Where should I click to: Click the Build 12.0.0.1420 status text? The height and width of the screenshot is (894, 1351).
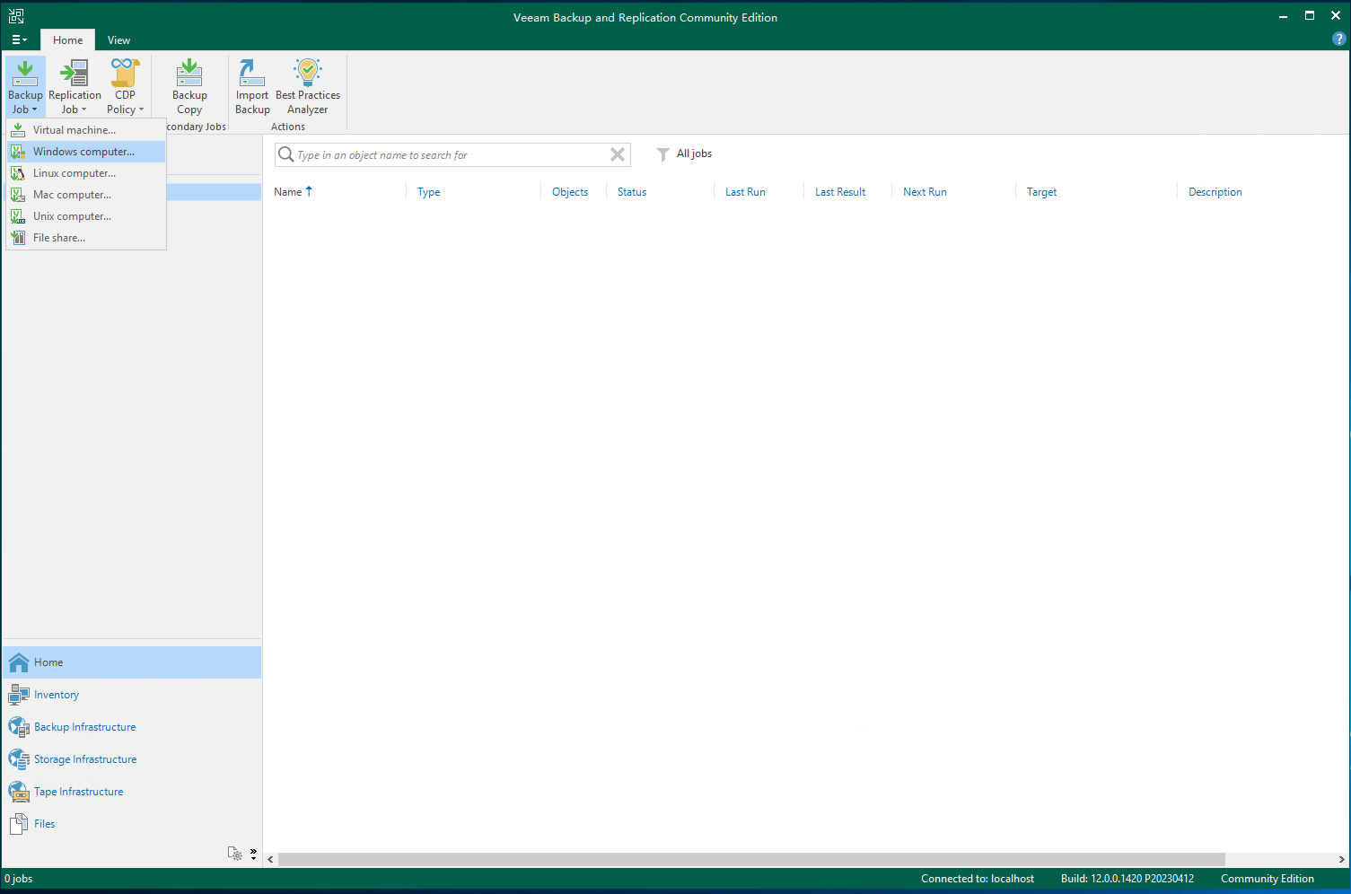[1127, 879]
